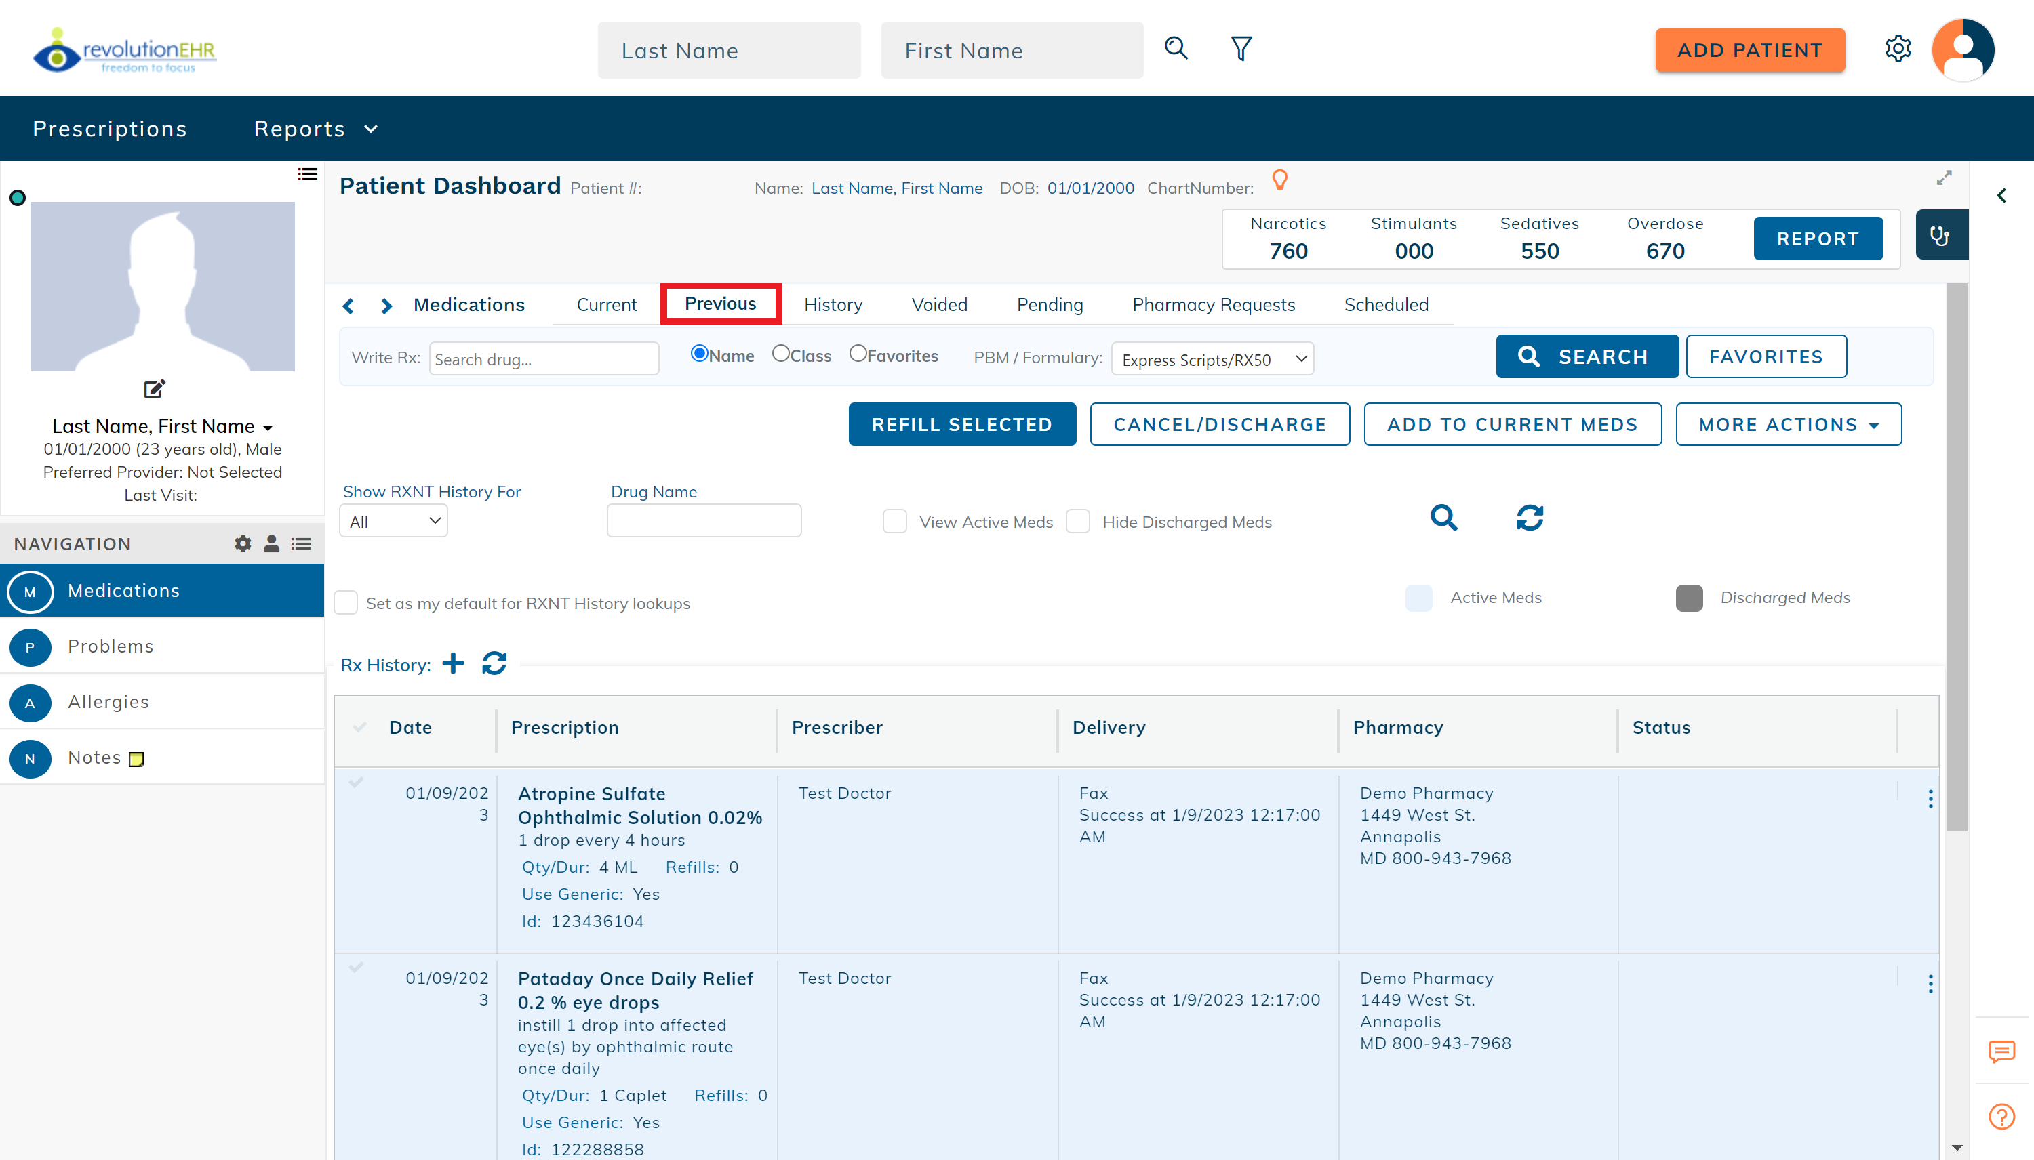This screenshot has height=1160, width=2034.
Task: Check Hide Discharged Meds
Action: 1079,521
